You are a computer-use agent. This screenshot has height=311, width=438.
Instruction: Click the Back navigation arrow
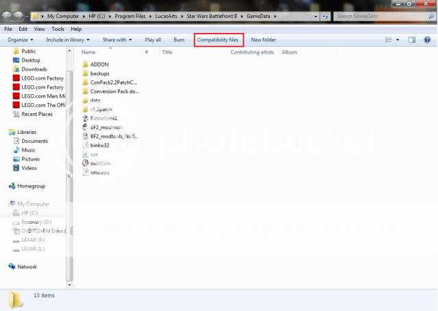tap(7, 16)
